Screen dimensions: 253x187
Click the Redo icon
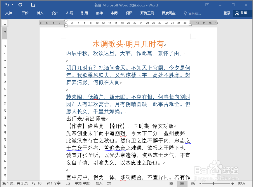pyautogui.click(x=20, y=4)
